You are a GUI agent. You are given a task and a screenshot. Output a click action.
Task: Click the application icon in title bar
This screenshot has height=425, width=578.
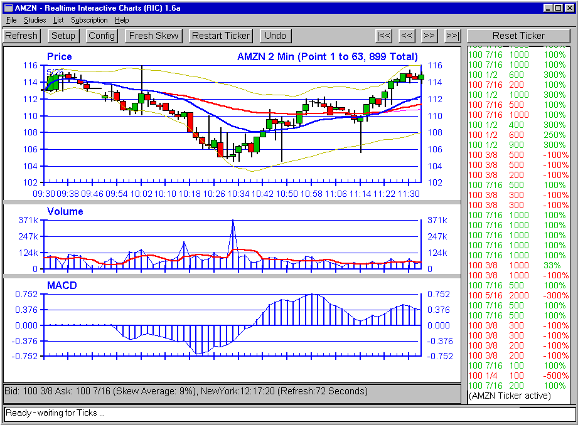tap(9, 8)
